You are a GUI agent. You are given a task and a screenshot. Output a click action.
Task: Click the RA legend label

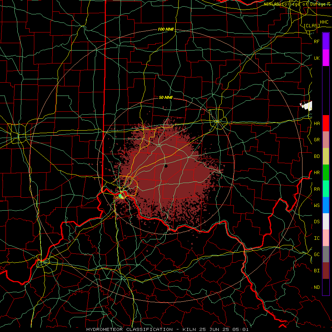pyautogui.click(x=317, y=189)
